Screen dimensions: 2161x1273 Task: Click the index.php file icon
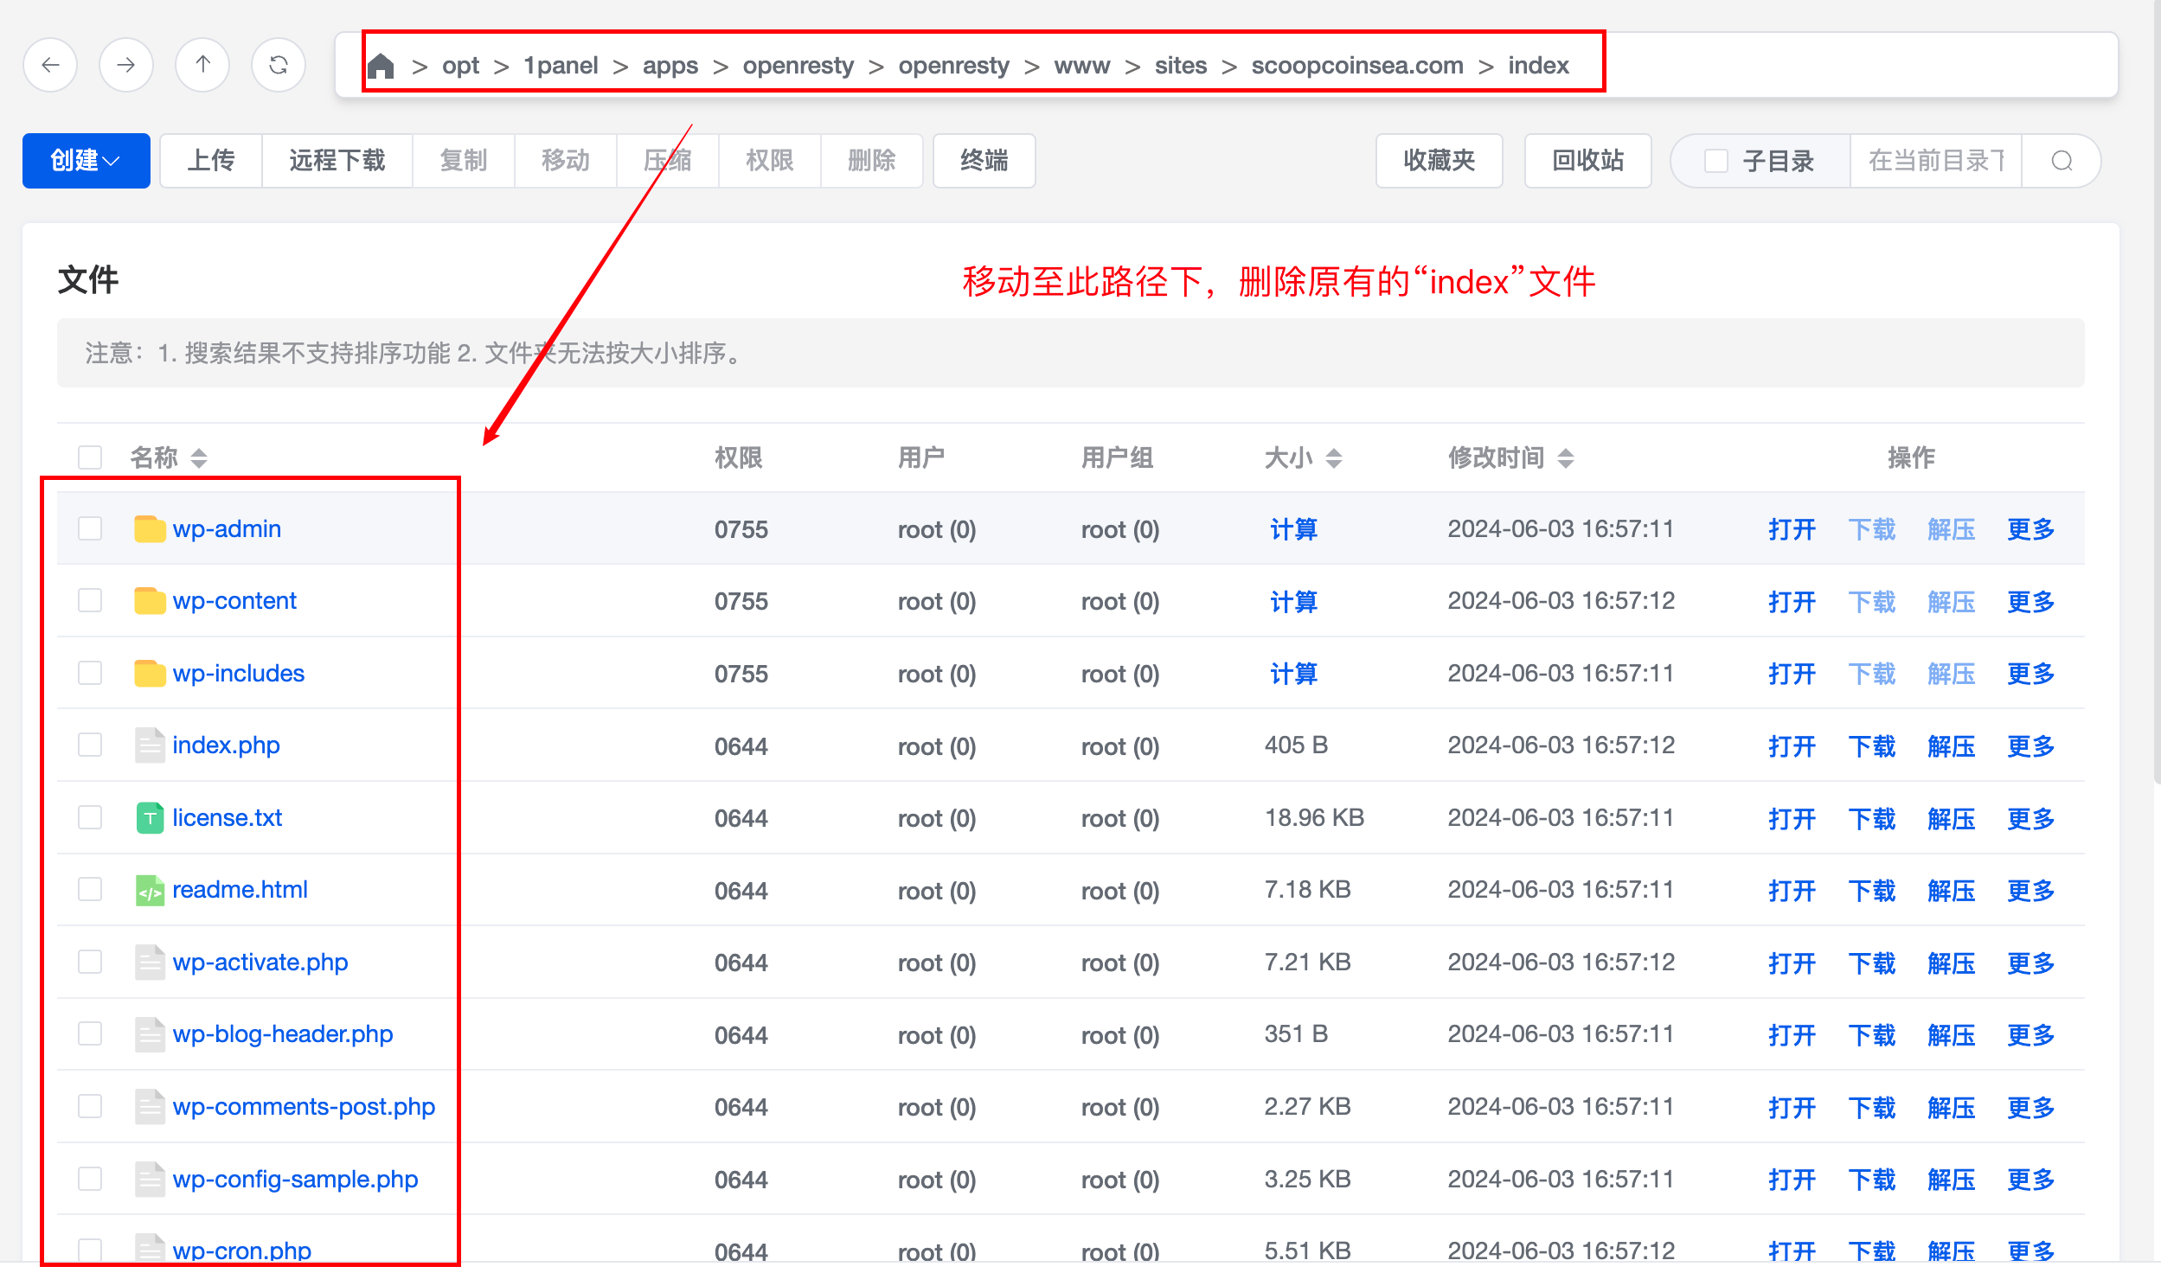coord(150,745)
